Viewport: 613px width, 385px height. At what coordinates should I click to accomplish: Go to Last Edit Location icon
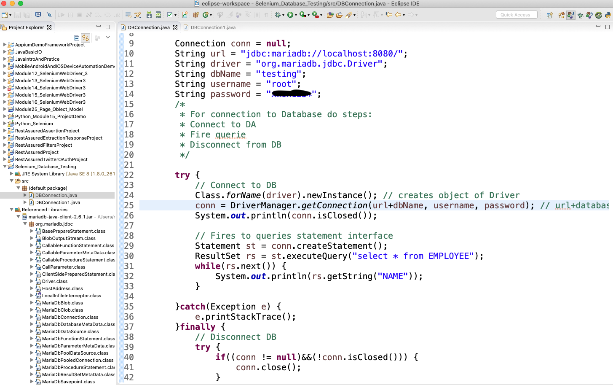pyautogui.click(x=389, y=15)
